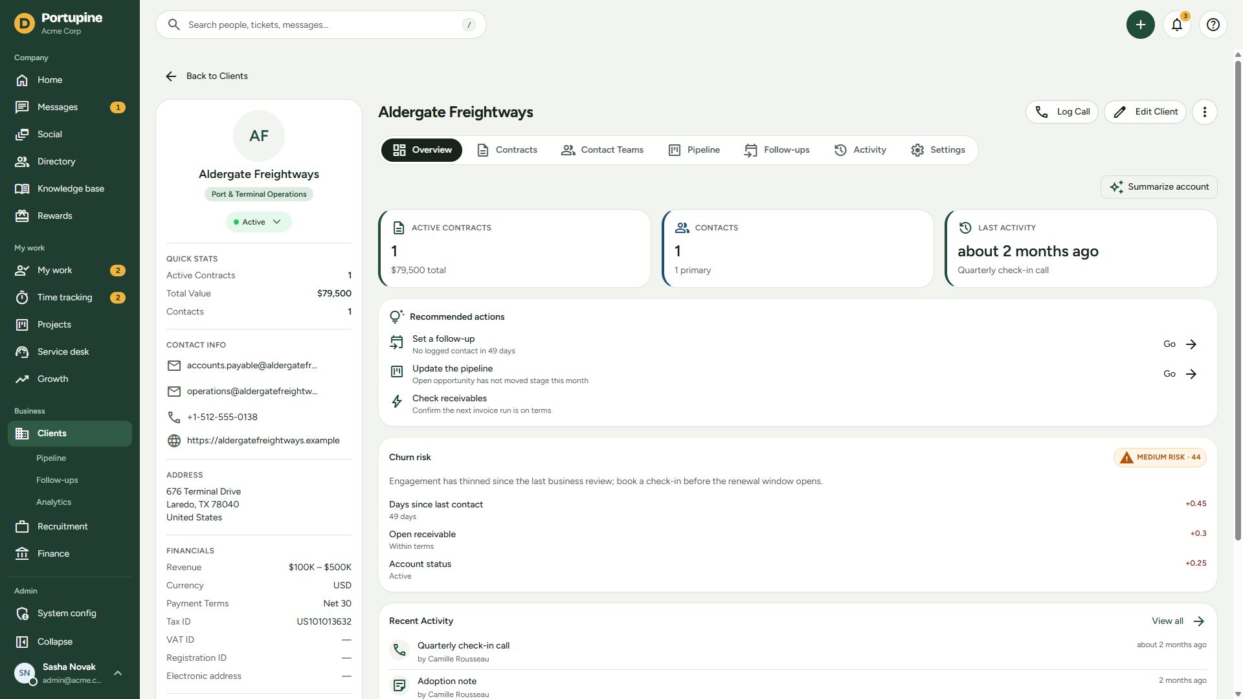This screenshot has height=699, width=1243.
Task: Open Follow-ups under Clients in sidebar
Action: tap(57, 480)
